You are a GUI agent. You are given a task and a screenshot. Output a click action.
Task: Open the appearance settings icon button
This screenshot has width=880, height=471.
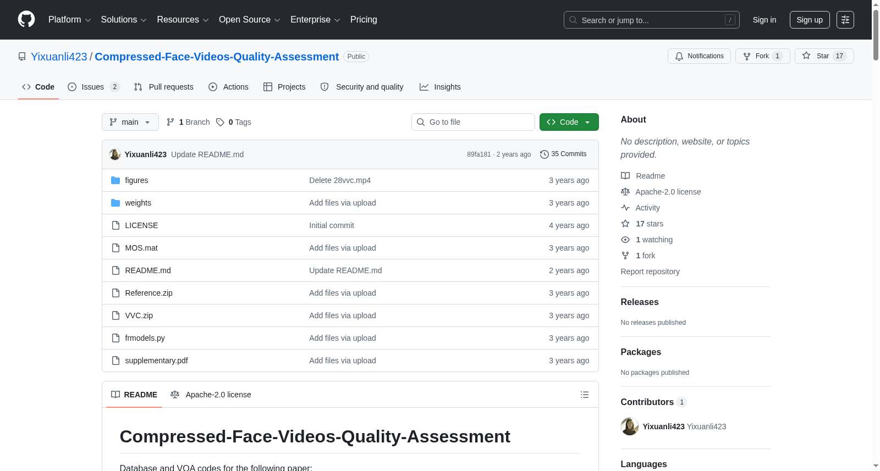pyautogui.click(x=845, y=20)
